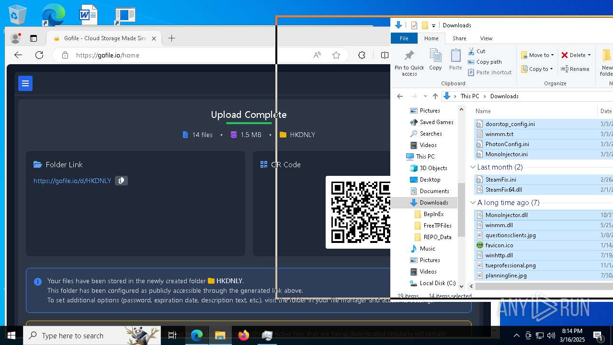This screenshot has width=613, height=345.
Task: Open Firefox from the taskbar
Action: click(244, 335)
